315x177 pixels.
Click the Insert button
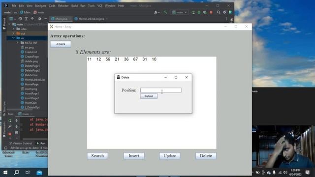(134, 156)
